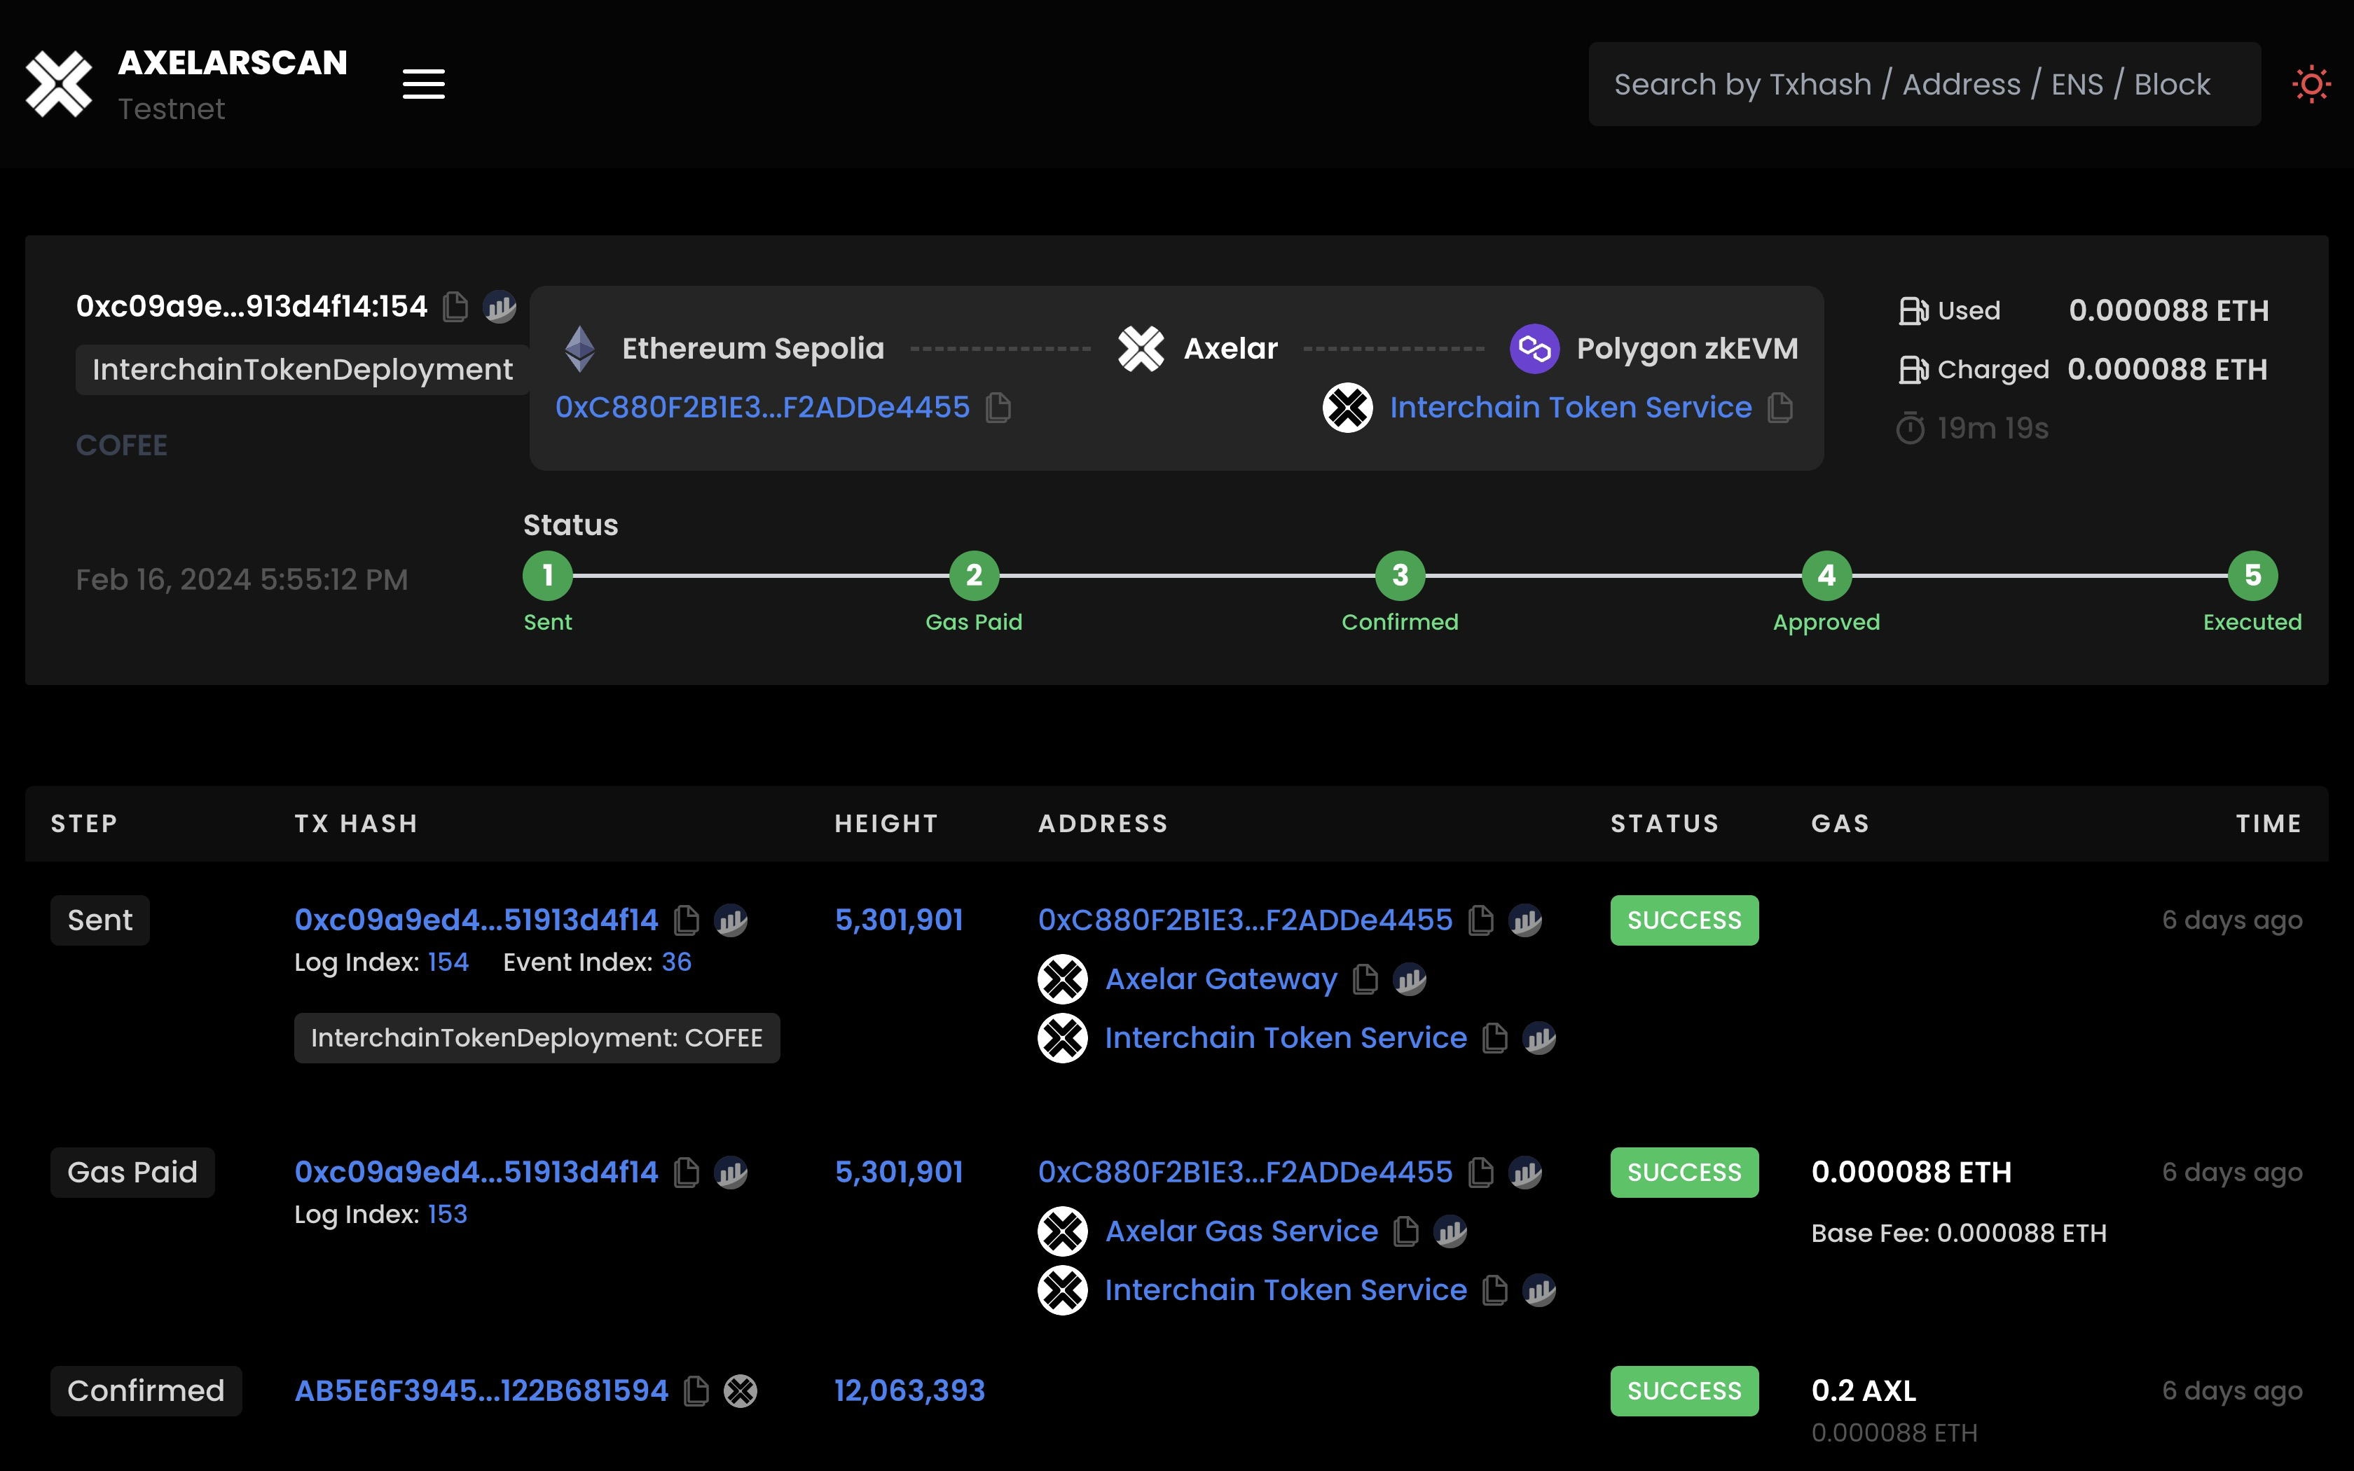Open the hamburger navigation menu

click(424, 83)
